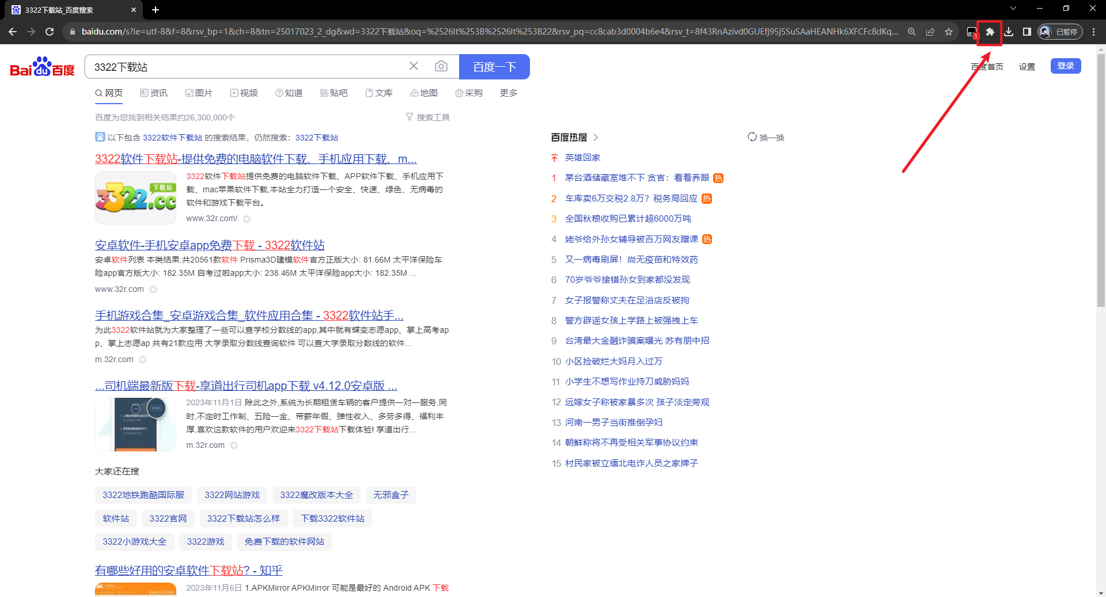
Task: Switch to the 视频 results tab
Action: coord(244,93)
